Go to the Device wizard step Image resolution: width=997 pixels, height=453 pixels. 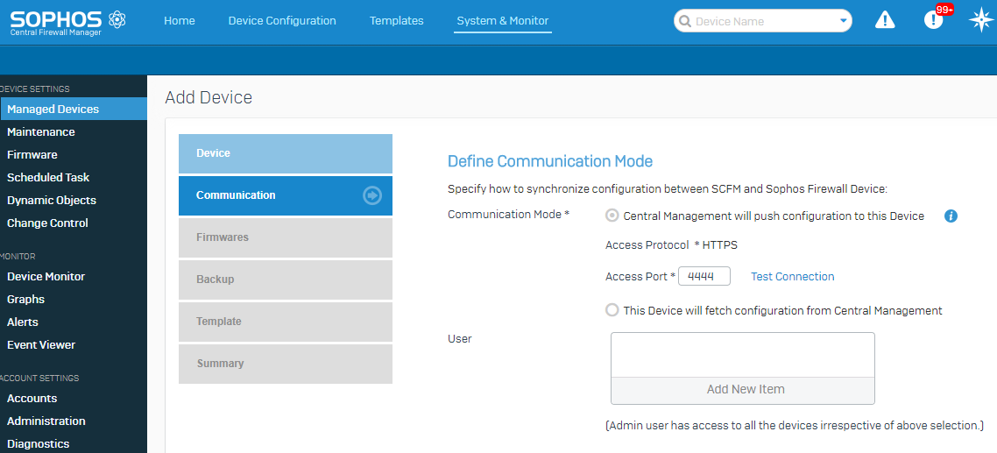[x=286, y=153]
